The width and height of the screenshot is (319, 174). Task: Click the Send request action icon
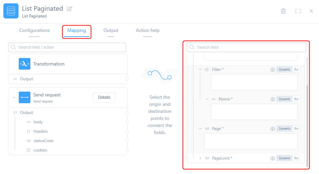coord(25,97)
